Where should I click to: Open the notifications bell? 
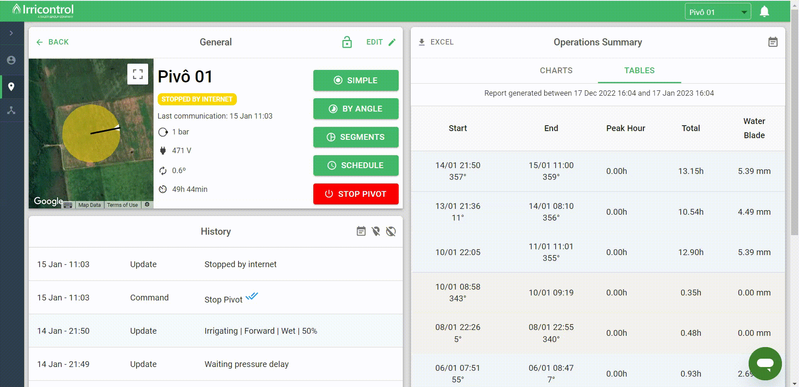(764, 12)
